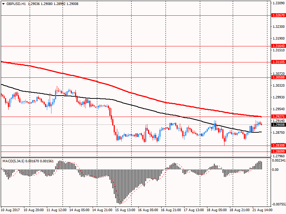Select the 1.28099 support level label
Screen dimensions: 286x214
pos(278,151)
